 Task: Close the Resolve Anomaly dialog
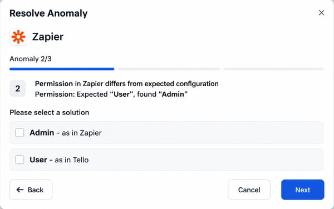point(321,13)
